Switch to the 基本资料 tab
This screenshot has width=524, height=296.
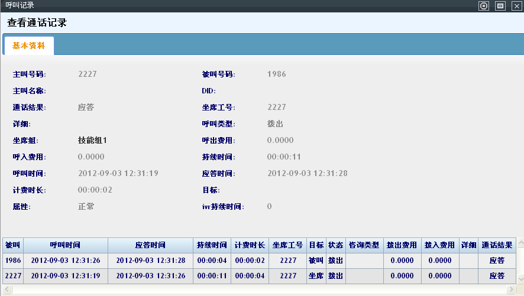tap(28, 45)
